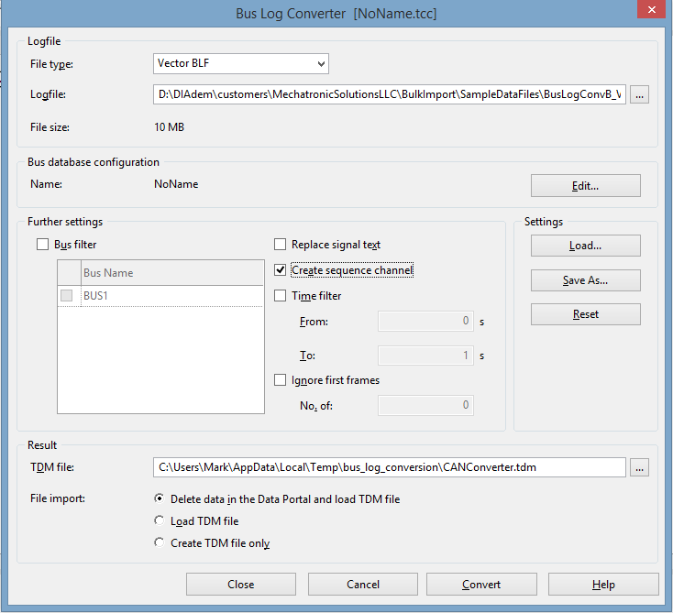
Task: Click Save As... to store settings
Action: (585, 280)
